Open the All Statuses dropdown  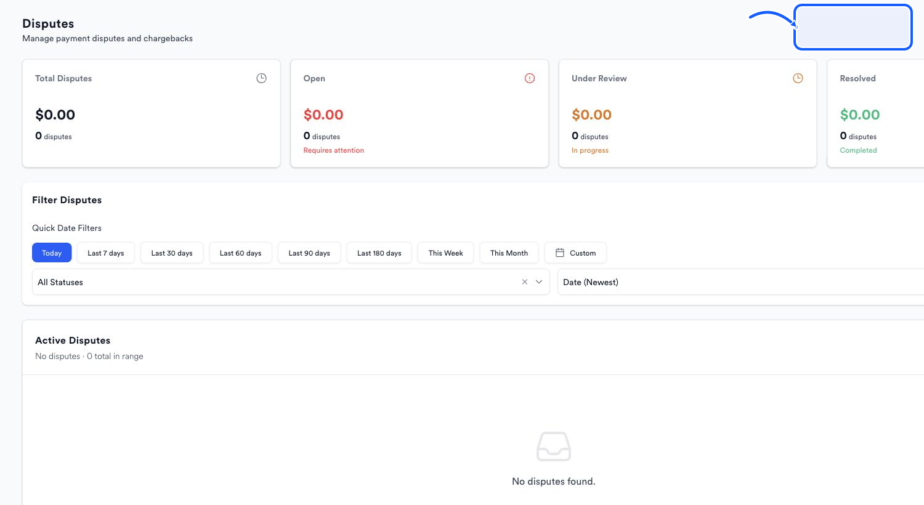tap(291, 282)
